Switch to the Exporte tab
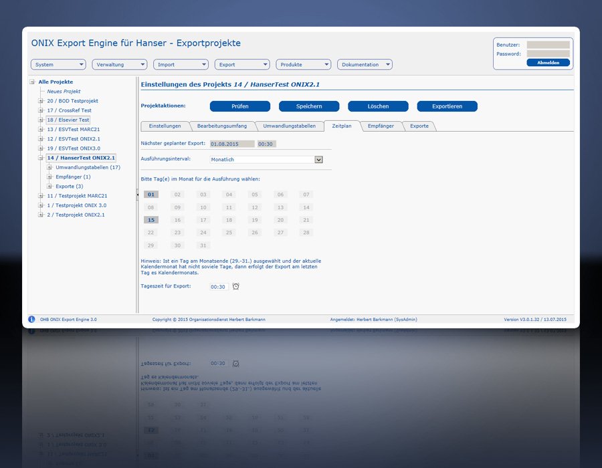The height and width of the screenshot is (468, 602). click(x=419, y=126)
